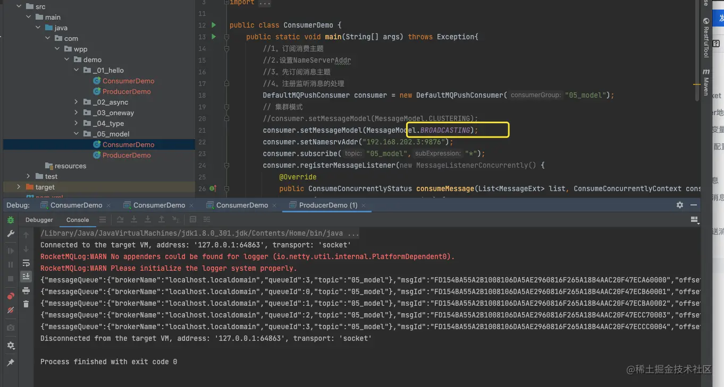724x387 pixels.
Task: Click the Run to Cursor icon
Action: 175,219
